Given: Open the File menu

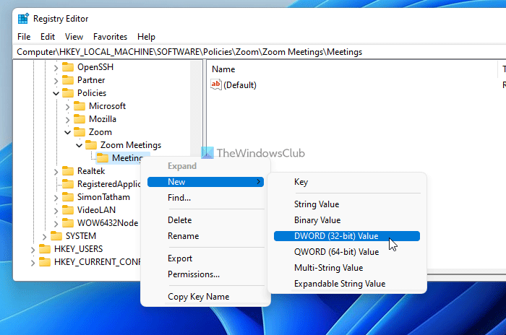Looking at the screenshot, I should (x=24, y=37).
